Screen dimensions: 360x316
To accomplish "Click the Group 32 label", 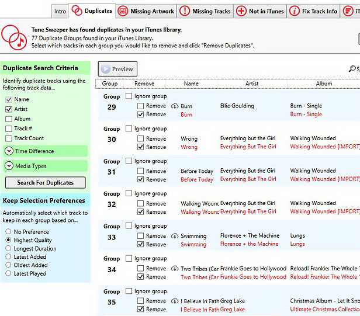I will pos(112,199).
